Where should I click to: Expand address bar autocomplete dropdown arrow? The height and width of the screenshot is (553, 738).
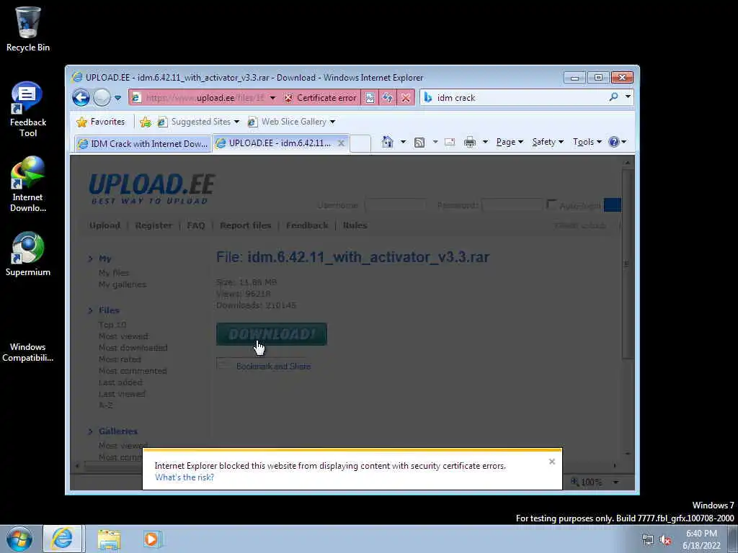click(x=272, y=98)
